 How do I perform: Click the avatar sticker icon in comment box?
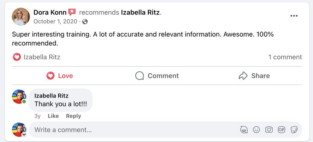[244, 130]
